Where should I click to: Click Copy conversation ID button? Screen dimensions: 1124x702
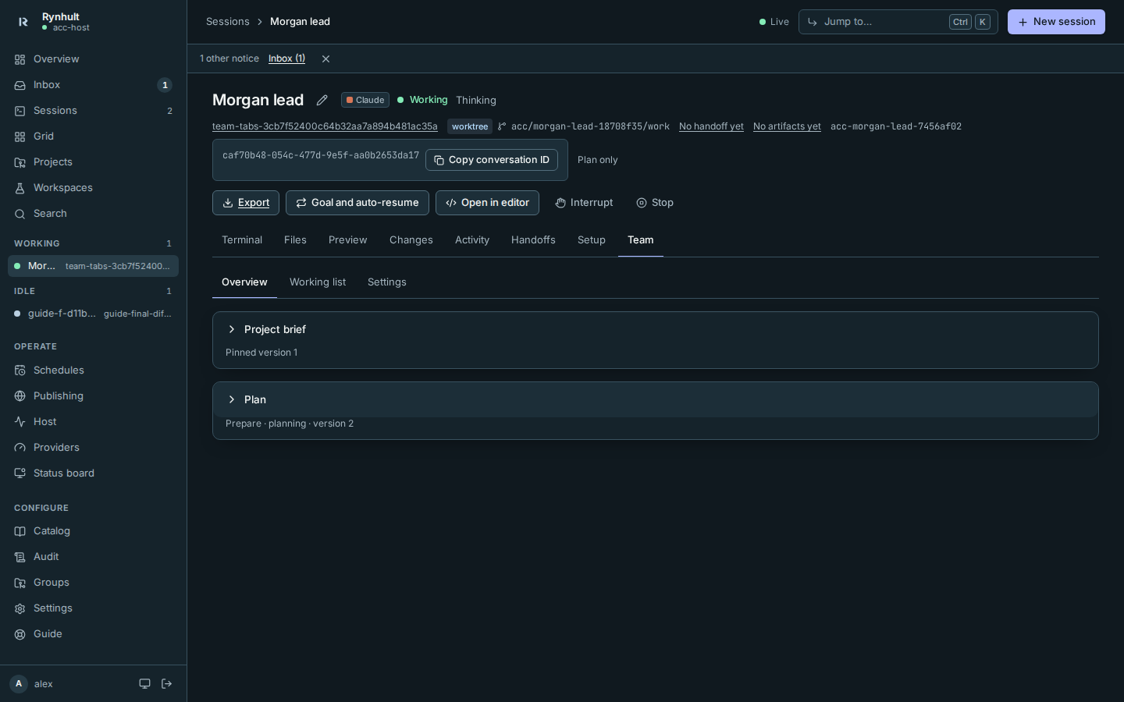pyautogui.click(x=492, y=160)
